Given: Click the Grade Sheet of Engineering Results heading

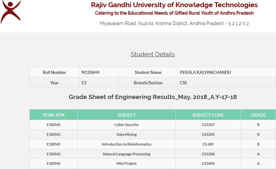Looking at the screenshot, I should pos(153,97).
